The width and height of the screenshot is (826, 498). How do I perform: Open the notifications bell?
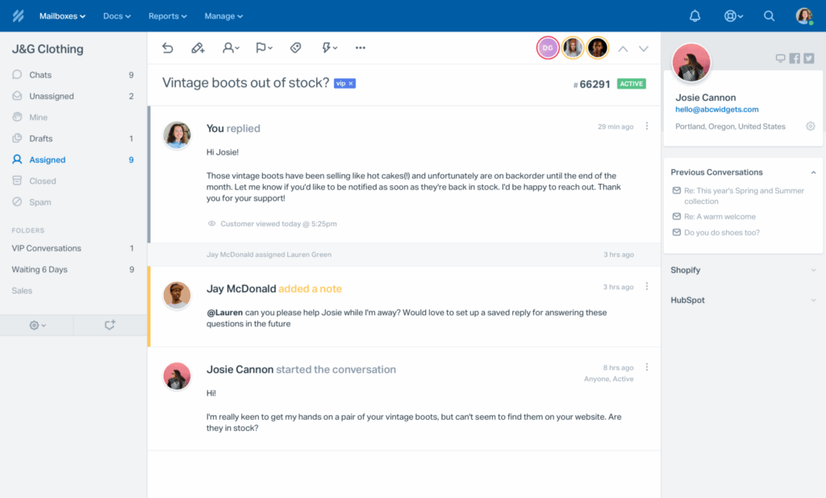695,16
